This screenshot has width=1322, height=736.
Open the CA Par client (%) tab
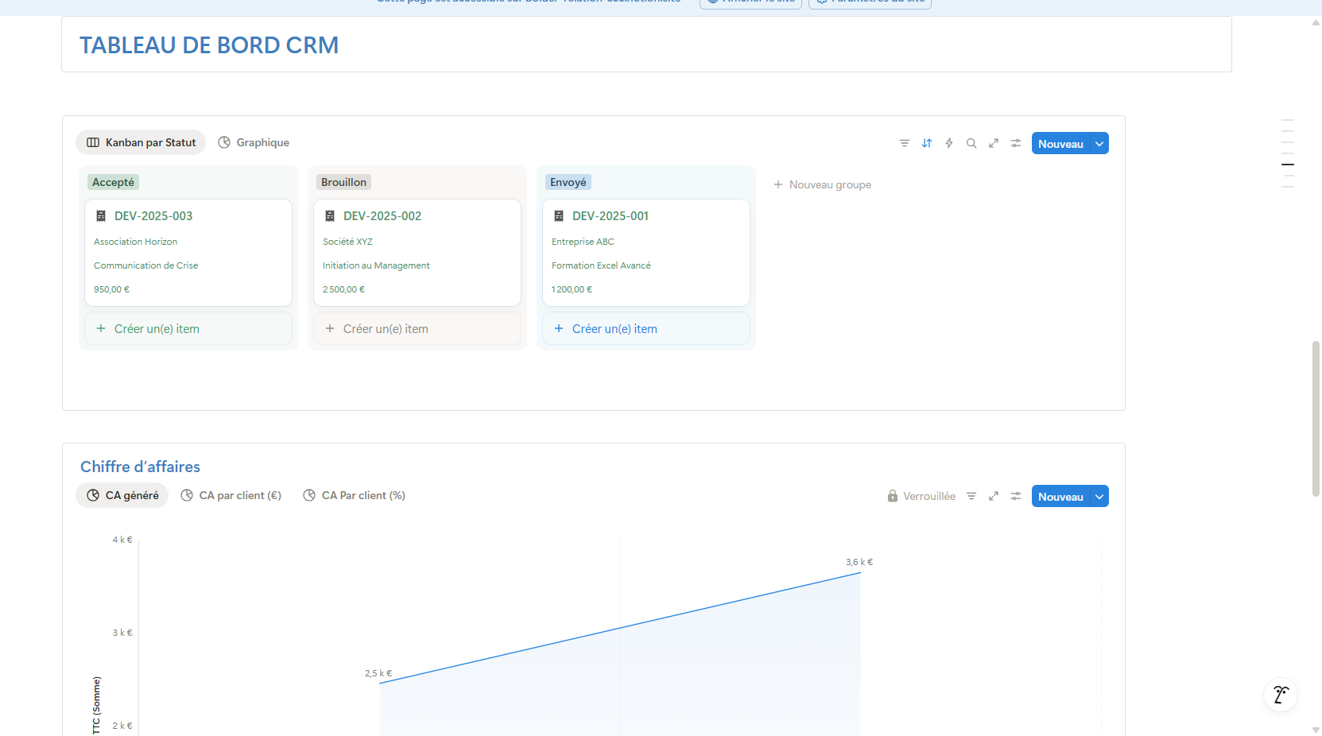(x=355, y=495)
